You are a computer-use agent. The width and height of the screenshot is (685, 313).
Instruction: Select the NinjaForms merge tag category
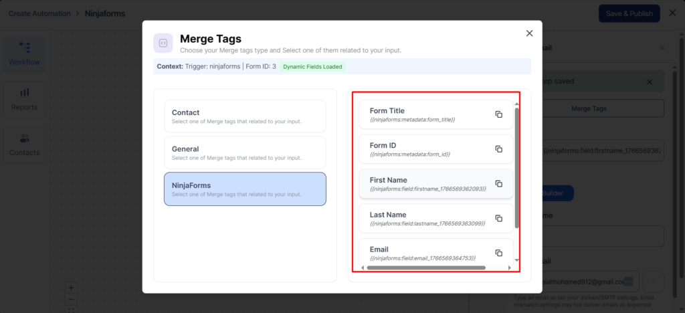[x=245, y=189]
